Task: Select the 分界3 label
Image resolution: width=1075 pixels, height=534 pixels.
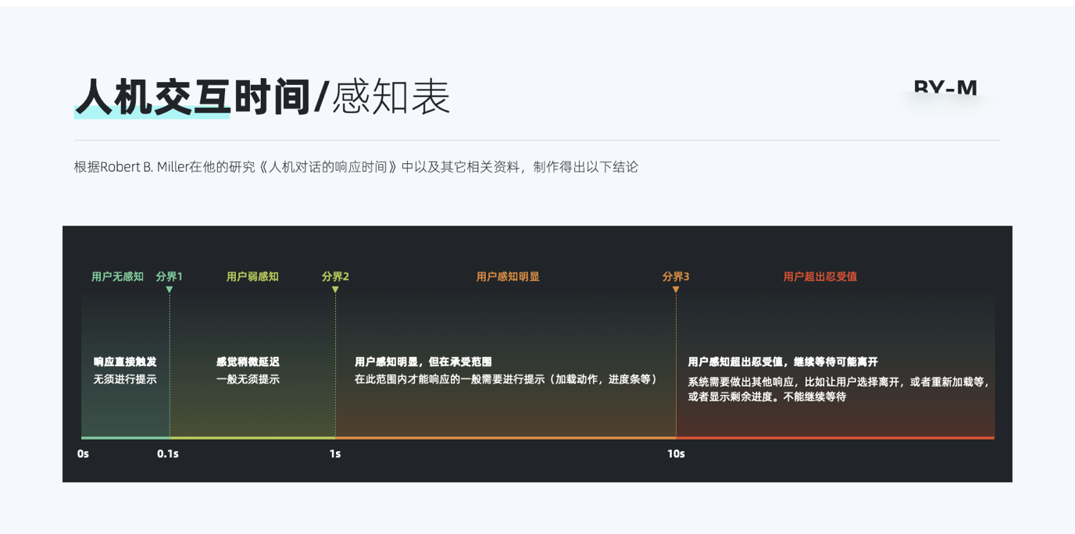Action: click(x=676, y=276)
